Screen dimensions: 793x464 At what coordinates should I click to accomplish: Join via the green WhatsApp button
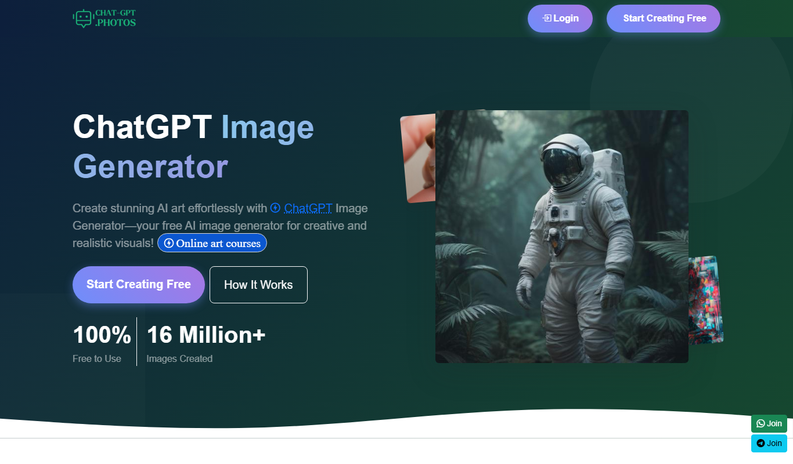point(769,423)
